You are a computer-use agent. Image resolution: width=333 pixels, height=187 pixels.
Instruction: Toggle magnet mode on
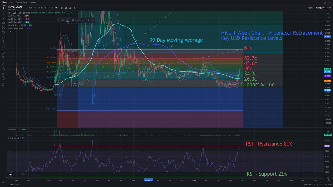pyautogui.click(x=4, y=64)
